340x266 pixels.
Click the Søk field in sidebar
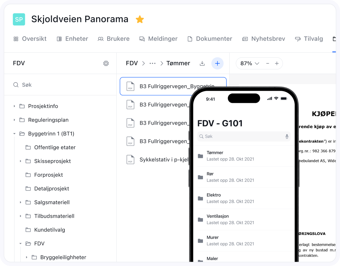(62, 85)
